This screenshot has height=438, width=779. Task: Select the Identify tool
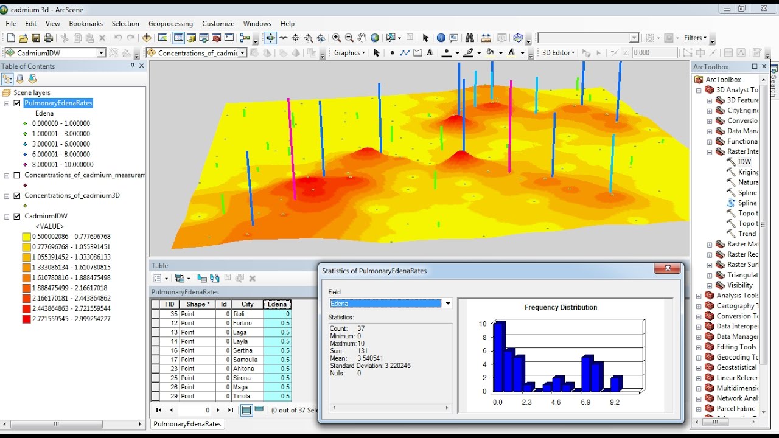tap(441, 38)
